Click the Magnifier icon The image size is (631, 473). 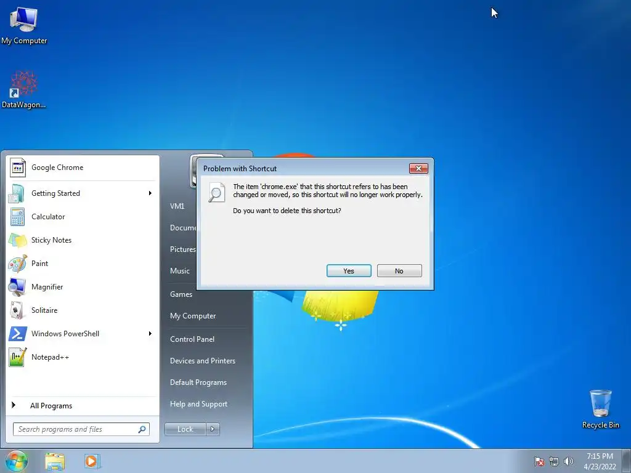[x=17, y=287]
